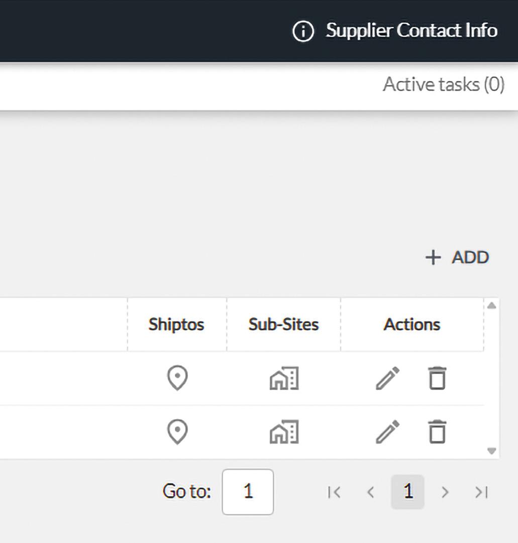518x543 pixels.
Task: Click the ADD button
Action: (457, 257)
